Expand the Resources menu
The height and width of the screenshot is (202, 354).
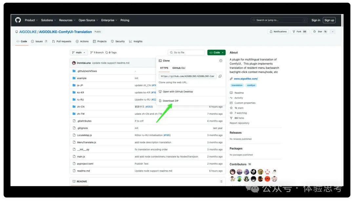pos(67,20)
